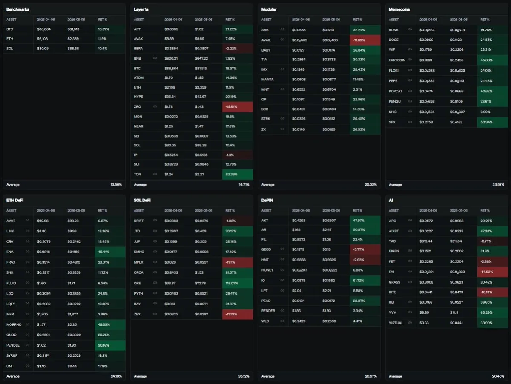Click the link icon in the MORPHO row
The width and height of the screenshot is (511, 384).
pos(27,324)
